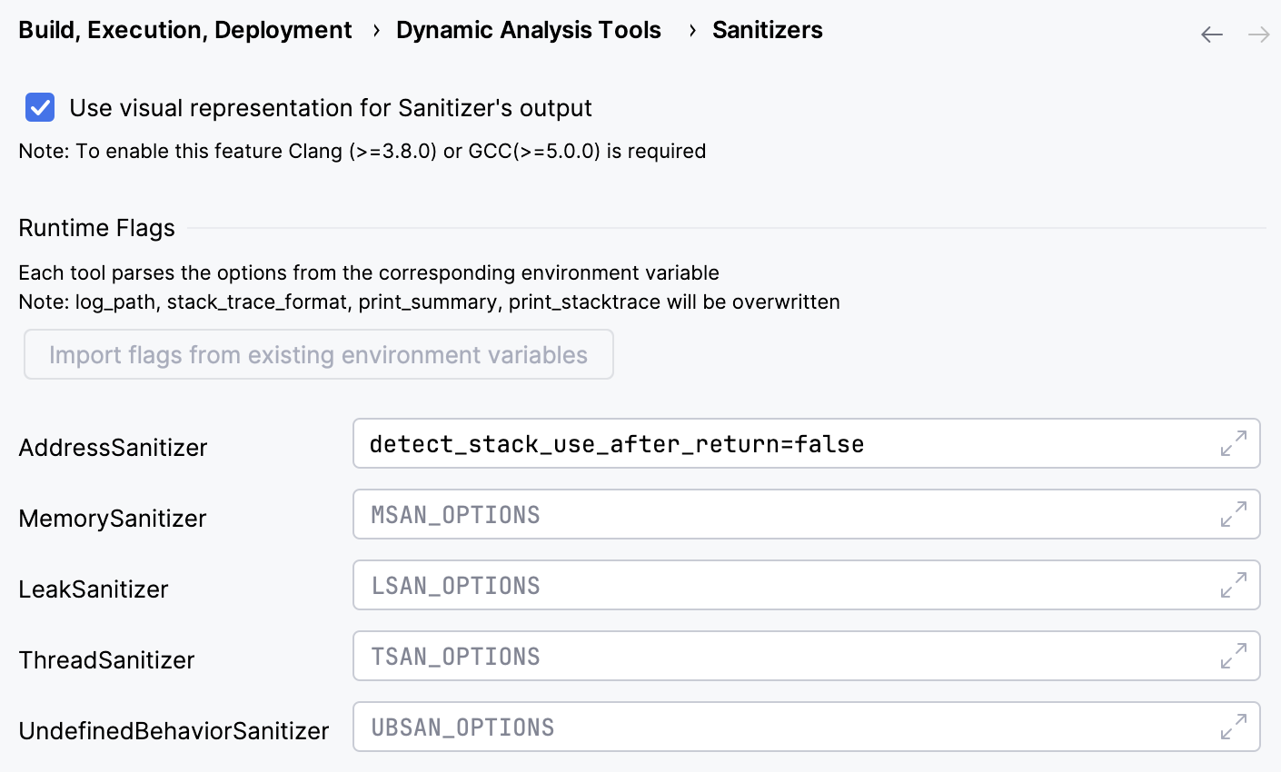Open the MemorySanitizer expand editor icon
Viewport: 1281px width, 772px height.
click(x=1233, y=514)
